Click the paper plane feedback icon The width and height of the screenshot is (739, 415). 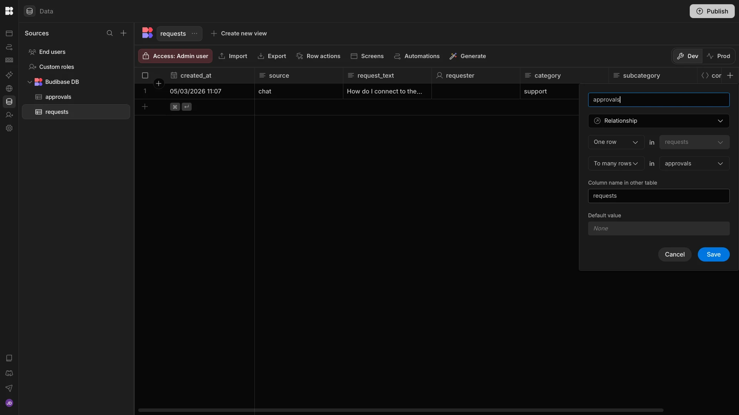(9, 388)
